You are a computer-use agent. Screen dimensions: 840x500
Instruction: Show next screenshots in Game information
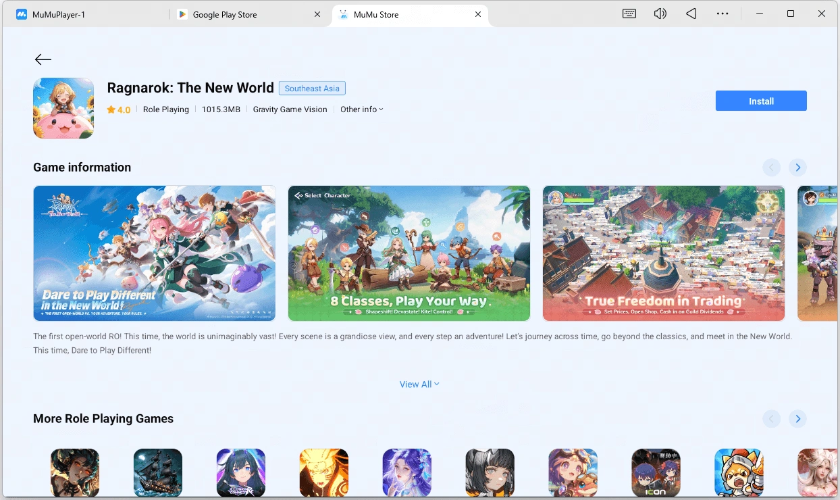(797, 168)
